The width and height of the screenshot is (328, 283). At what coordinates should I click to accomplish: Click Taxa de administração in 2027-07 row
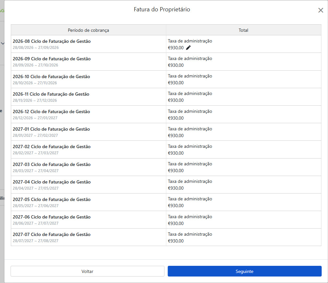pyautogui.click(x=190, y=234)
